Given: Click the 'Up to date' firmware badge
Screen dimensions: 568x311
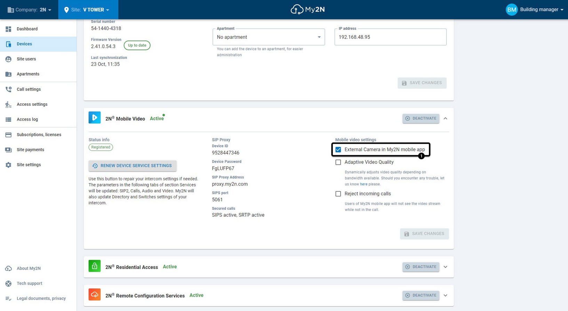Looking at the screenshot, I should [x=137, y=45].
